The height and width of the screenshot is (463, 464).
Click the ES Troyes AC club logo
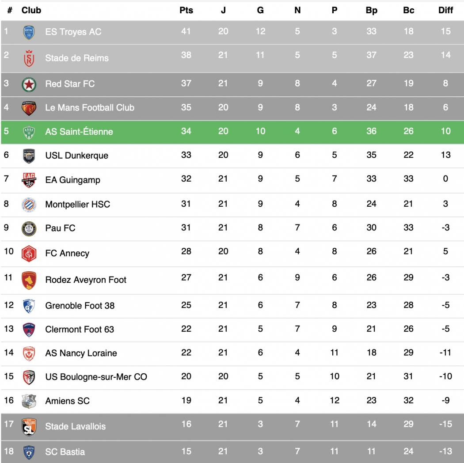[29, 32]
